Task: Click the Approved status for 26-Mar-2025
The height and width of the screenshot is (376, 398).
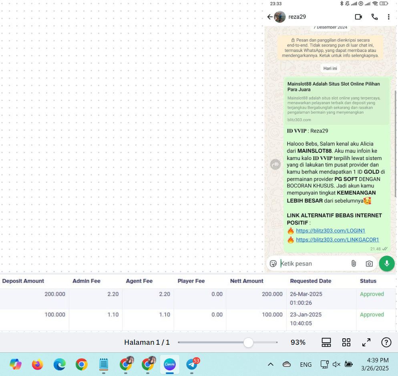Action: (372, 294)
